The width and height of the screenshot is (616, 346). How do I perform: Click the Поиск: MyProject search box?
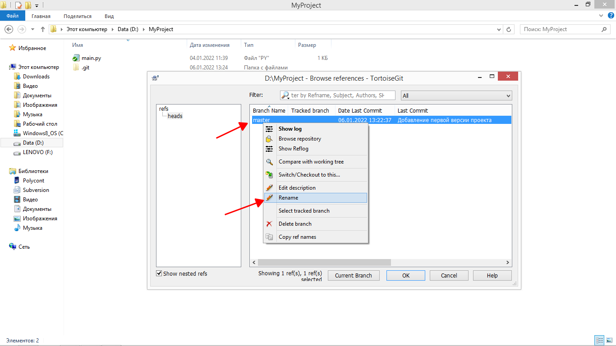(x=565, y=29)
